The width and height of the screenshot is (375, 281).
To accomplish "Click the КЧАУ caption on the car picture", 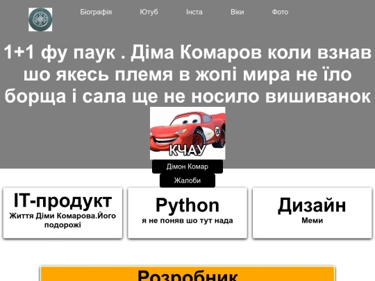I will click(x=187, y=151).
